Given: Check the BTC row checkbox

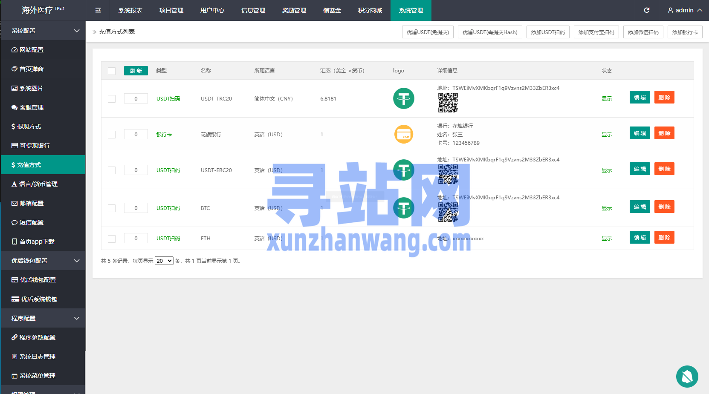Looking at the screenshot, I should tap(112, 208).
